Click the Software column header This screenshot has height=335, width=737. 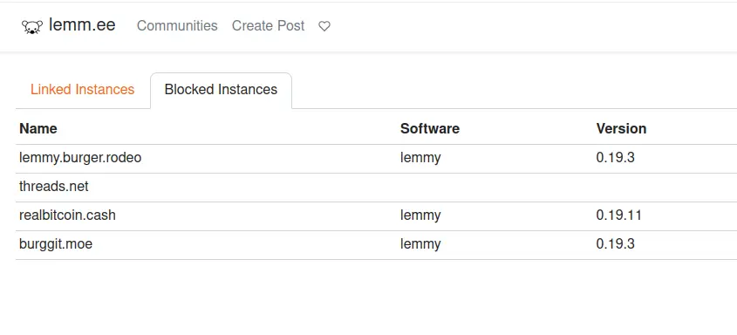[x=430, y=129]
